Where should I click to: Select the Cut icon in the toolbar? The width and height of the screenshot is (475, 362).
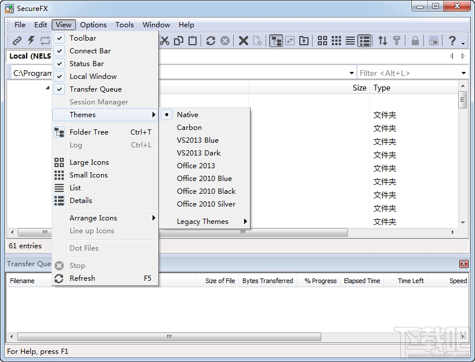click(165, 41)
